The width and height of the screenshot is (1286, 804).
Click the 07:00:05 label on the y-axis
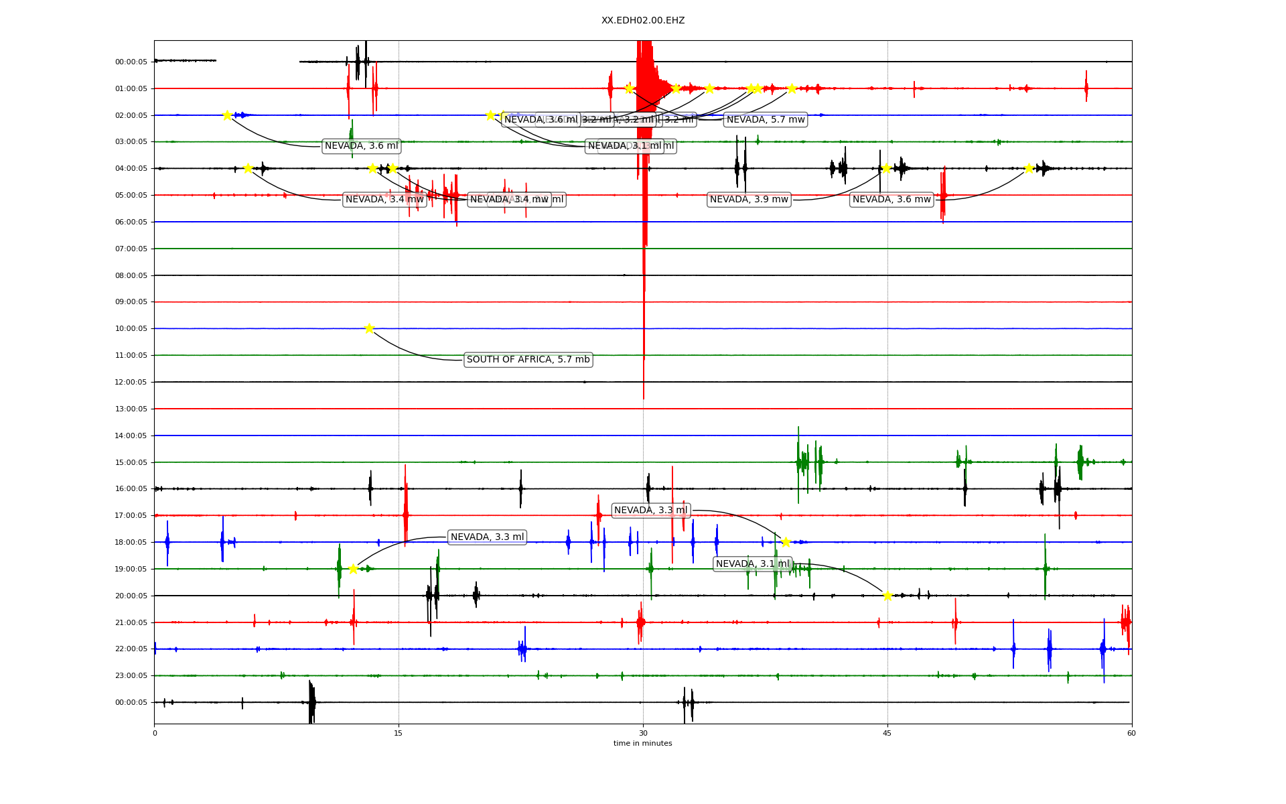(x=131, y=249)
